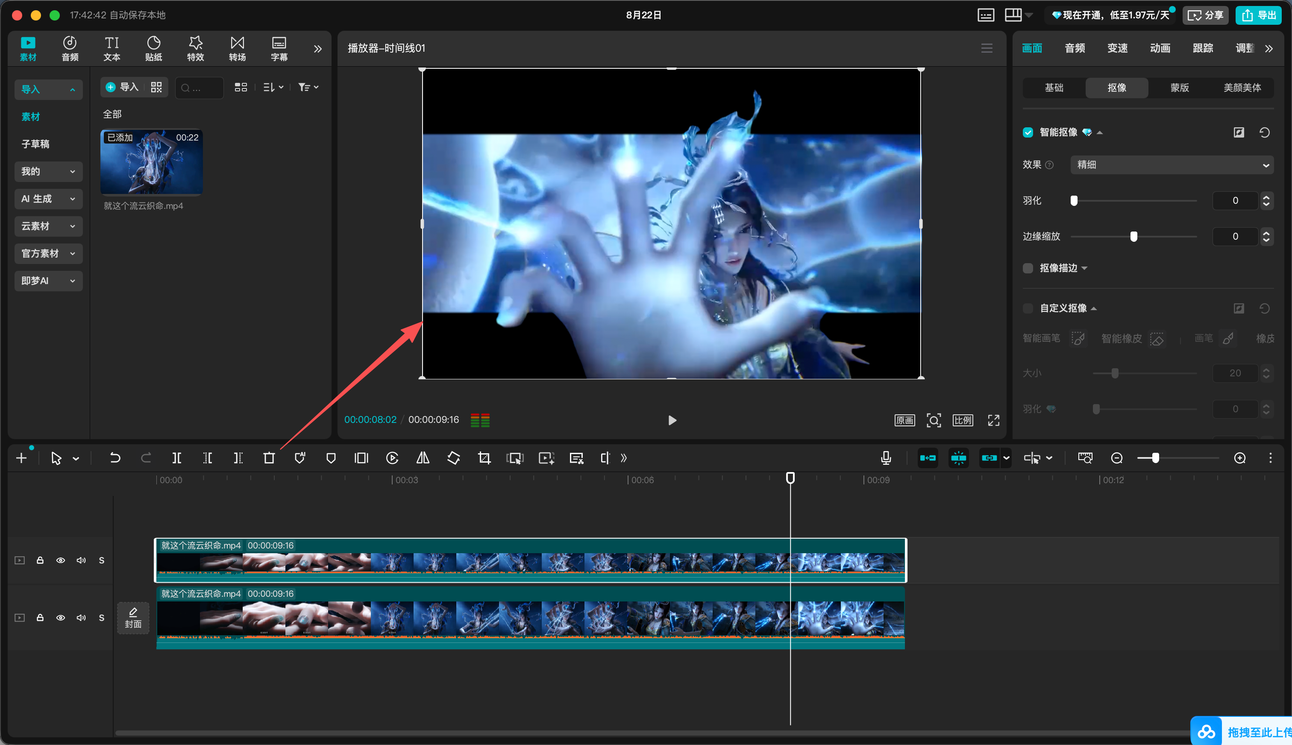The width and height of the screenshot is (1292, 745).
Task: Open the 变速 speed tab
Action: [1118, 48]
